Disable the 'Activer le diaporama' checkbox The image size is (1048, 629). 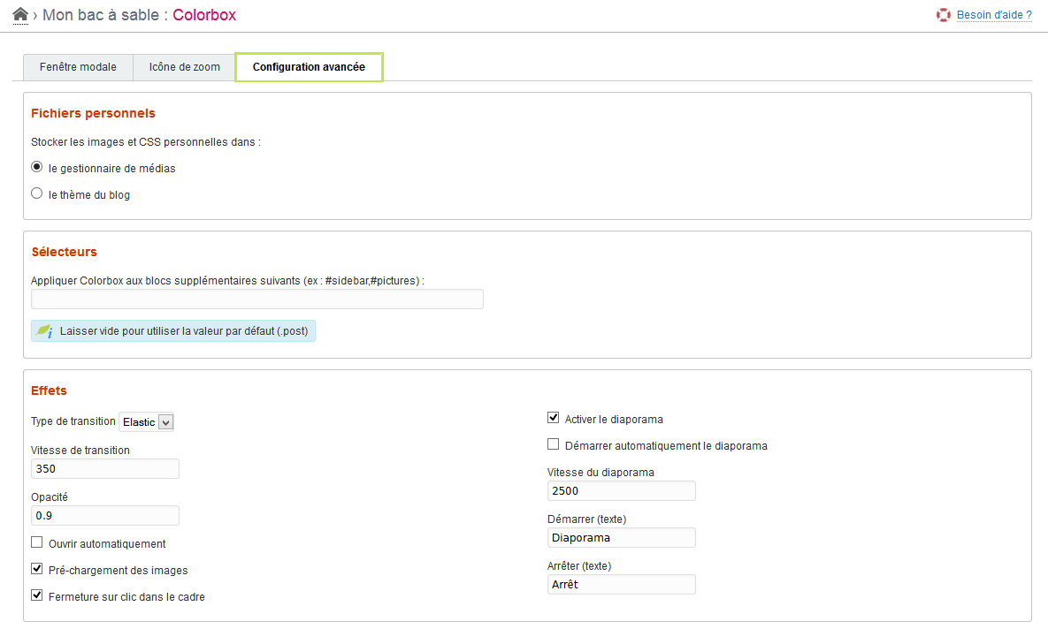click(554, 418)
